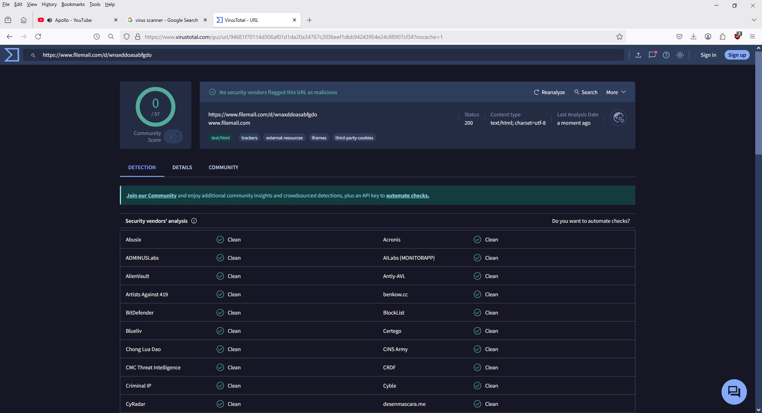Open the browser home icon
The height and width of the screenshot is (413, 762).
pyautogui.click(x=24, y=20)
